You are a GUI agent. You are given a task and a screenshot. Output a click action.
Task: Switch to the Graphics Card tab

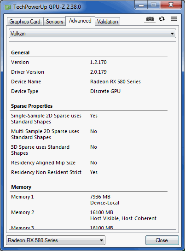point(25,22)
